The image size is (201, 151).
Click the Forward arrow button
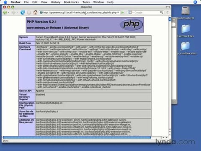click(13, 13)
